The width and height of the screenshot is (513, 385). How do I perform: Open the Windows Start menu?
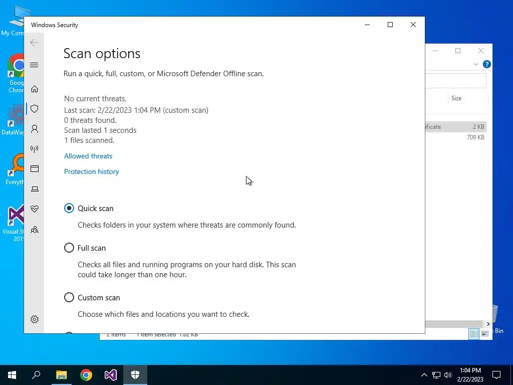(12, 375)
